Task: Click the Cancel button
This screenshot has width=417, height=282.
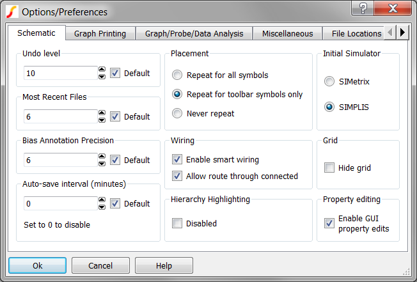Action: pyautogui.click(x=100, y=265)
